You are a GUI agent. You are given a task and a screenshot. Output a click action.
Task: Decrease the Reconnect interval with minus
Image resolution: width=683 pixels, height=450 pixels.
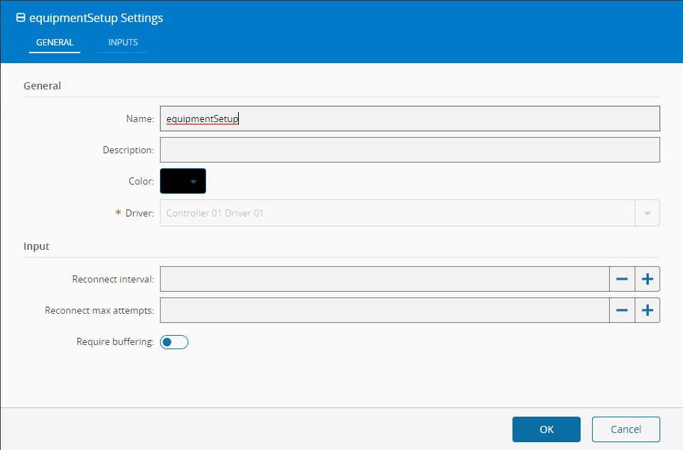tap(622, 279)
